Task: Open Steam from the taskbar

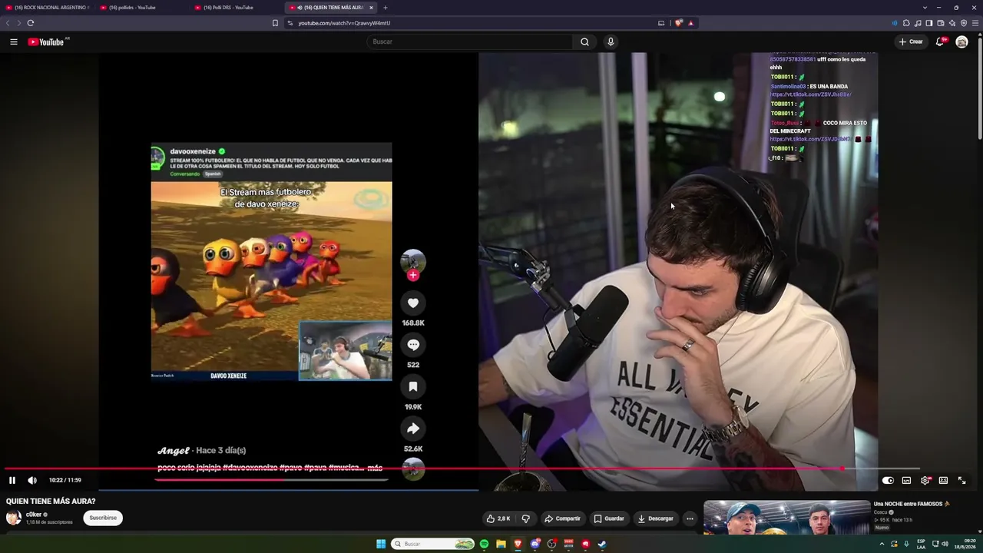Action: [602, 544]
